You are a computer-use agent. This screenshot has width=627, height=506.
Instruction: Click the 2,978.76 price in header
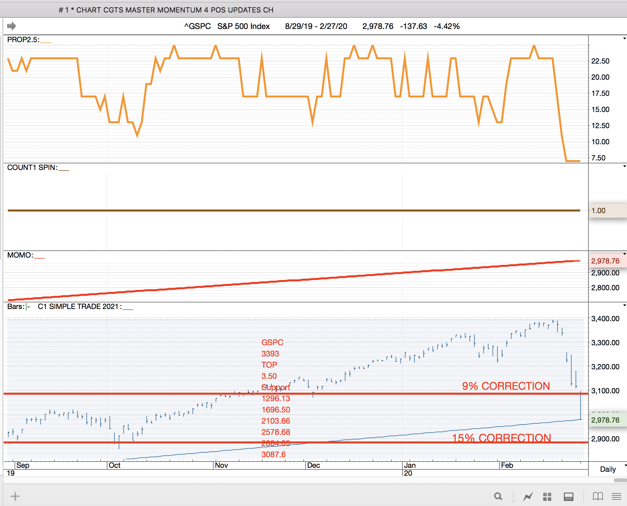coord(378,26)
